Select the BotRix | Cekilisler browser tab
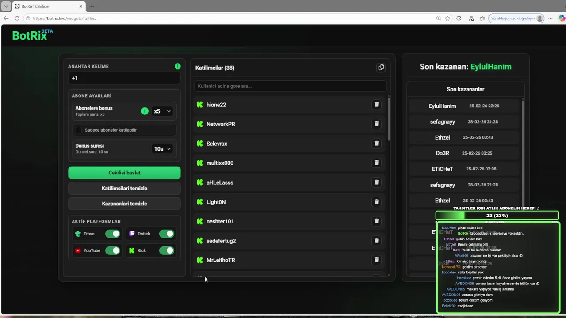Image resolution: width=566 pixels, height=318 pixels. [49, 6]
